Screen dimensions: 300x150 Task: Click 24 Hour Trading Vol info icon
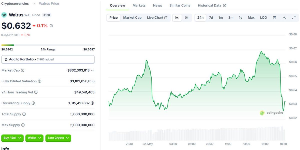pos(36,92)
